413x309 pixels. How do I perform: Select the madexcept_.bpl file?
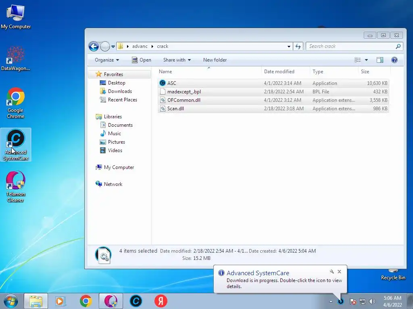coord(273,92)
